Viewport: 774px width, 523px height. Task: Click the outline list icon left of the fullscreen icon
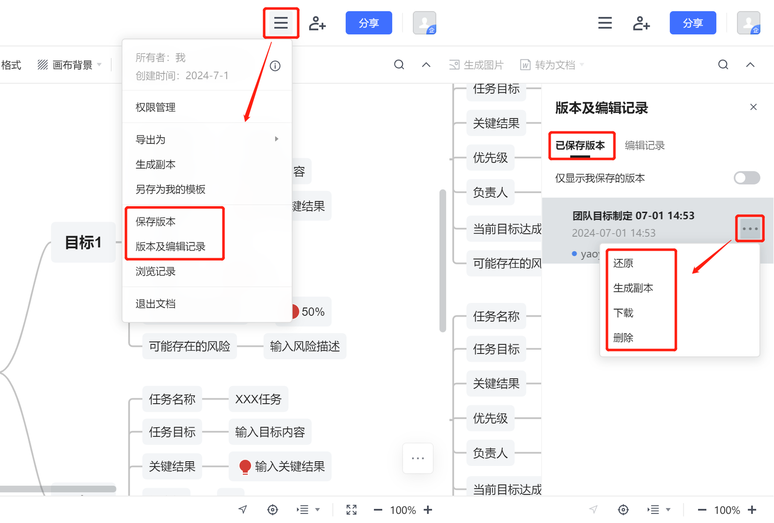point(303,509)
